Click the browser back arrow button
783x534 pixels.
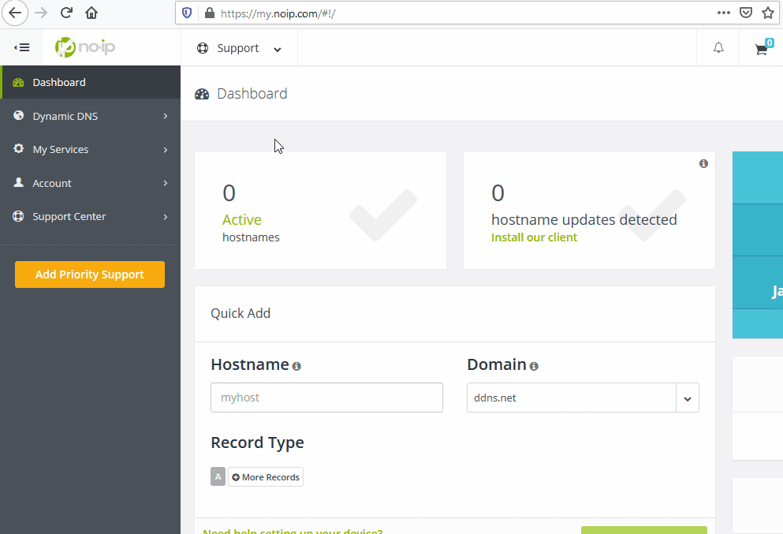pyautogui.click(x=15, y=13)
